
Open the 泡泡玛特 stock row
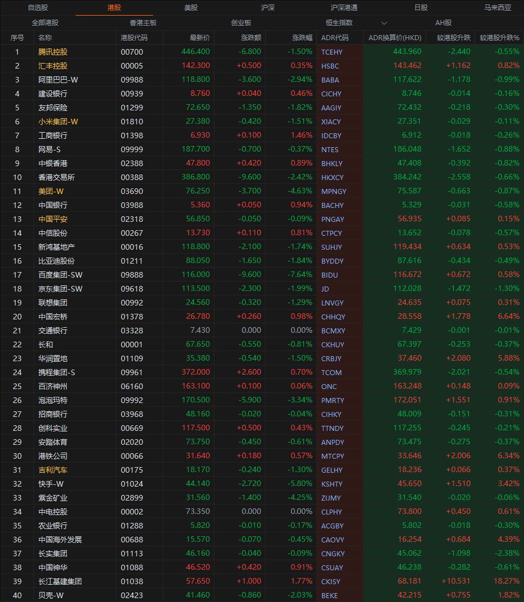[262, 400]
